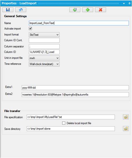
Task: Click the Column ID Cont. field
Action: pyautogui.click(x=44, y=40)
